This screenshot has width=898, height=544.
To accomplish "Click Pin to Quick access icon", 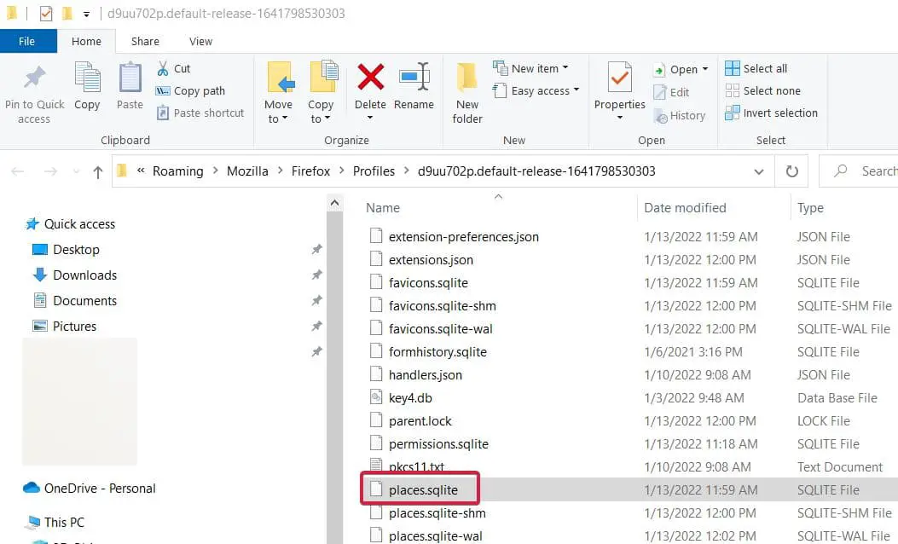I will pos(34,78).
